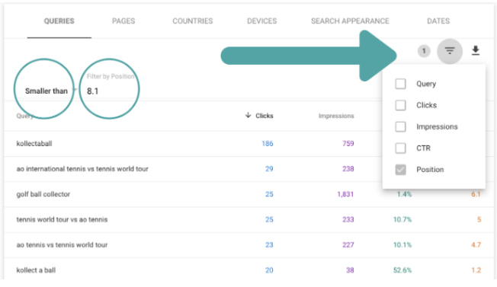Click the 1.4% CTR value
This screenshot has height=287, width=497.
[404, 194]
